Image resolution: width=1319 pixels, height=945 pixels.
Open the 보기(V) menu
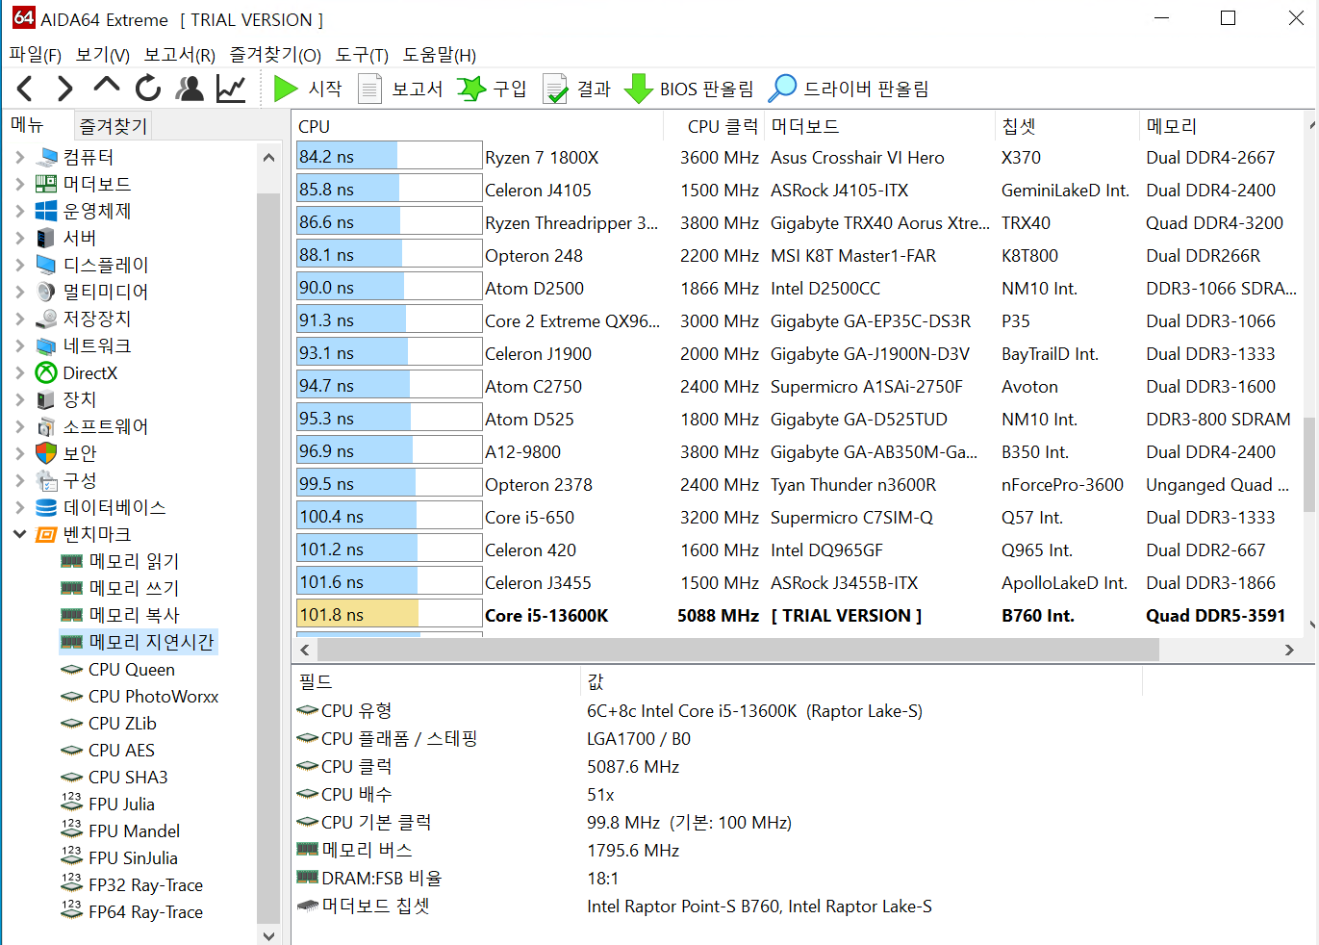103,55
